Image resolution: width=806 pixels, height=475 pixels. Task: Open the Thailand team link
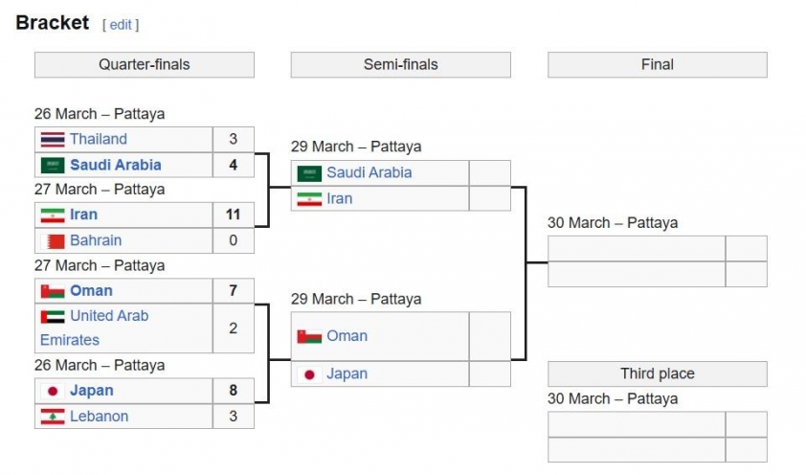pos(99,139)
